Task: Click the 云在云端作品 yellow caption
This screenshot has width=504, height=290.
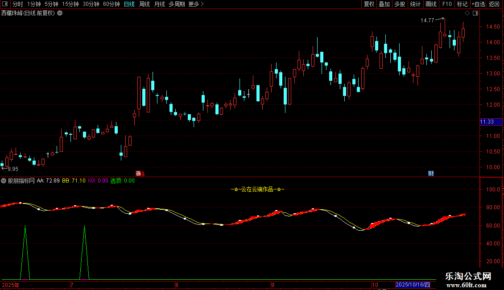Action: [x=257, y=189]
